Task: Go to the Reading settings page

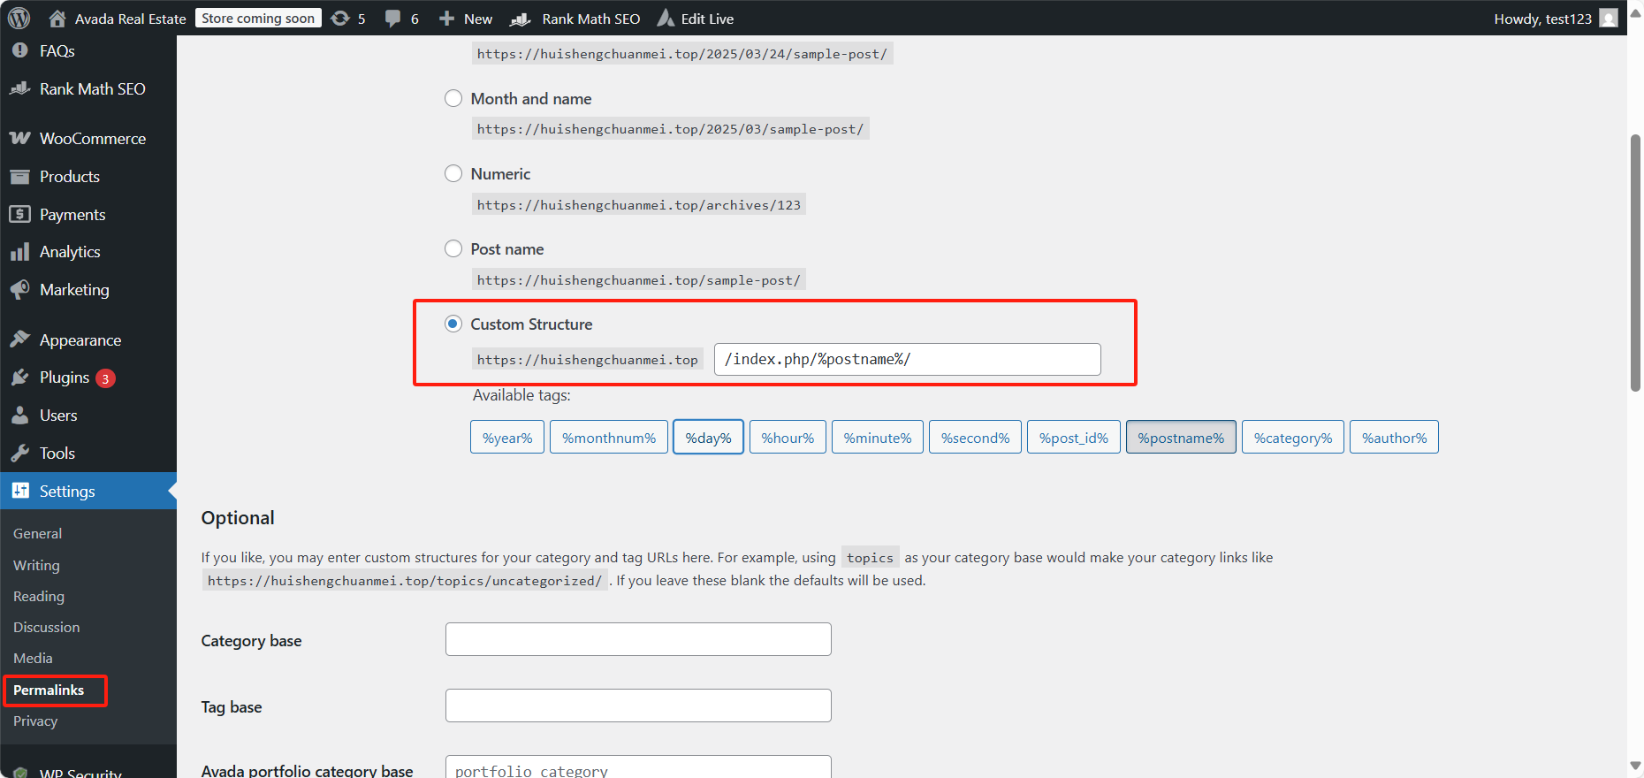Action: pos(39,597)
